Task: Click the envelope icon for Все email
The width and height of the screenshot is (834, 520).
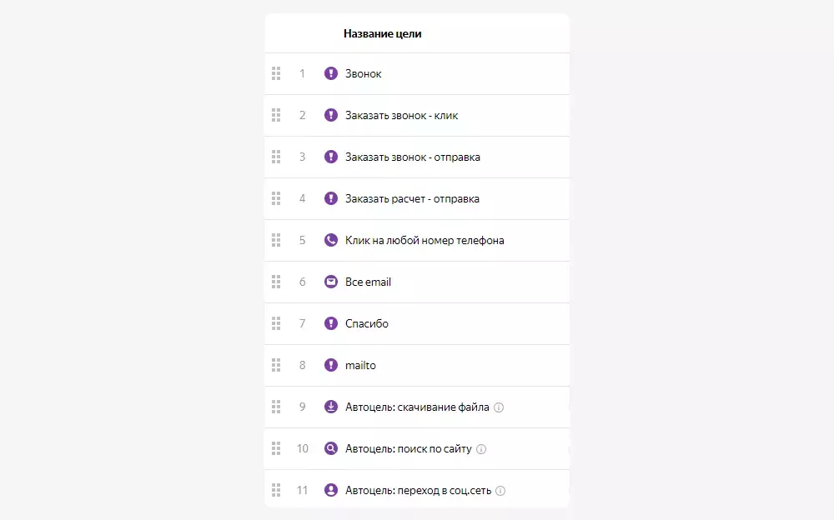Action: coord(331,282)
